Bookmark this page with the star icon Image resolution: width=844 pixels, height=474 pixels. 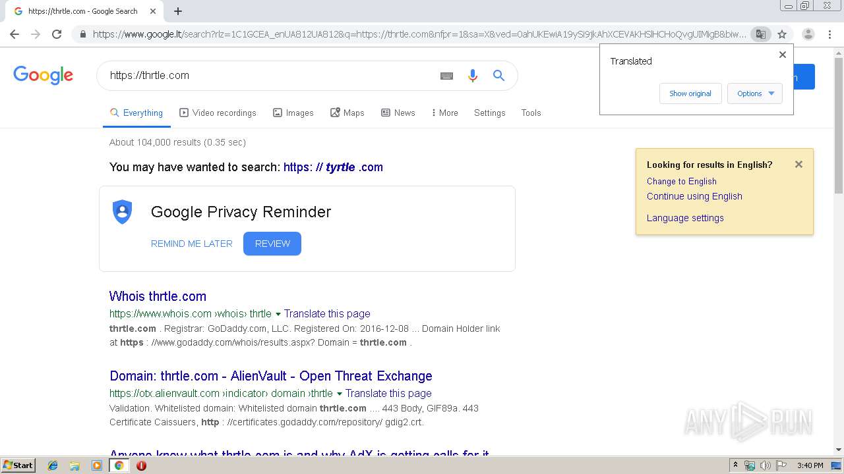pos(782,34)
